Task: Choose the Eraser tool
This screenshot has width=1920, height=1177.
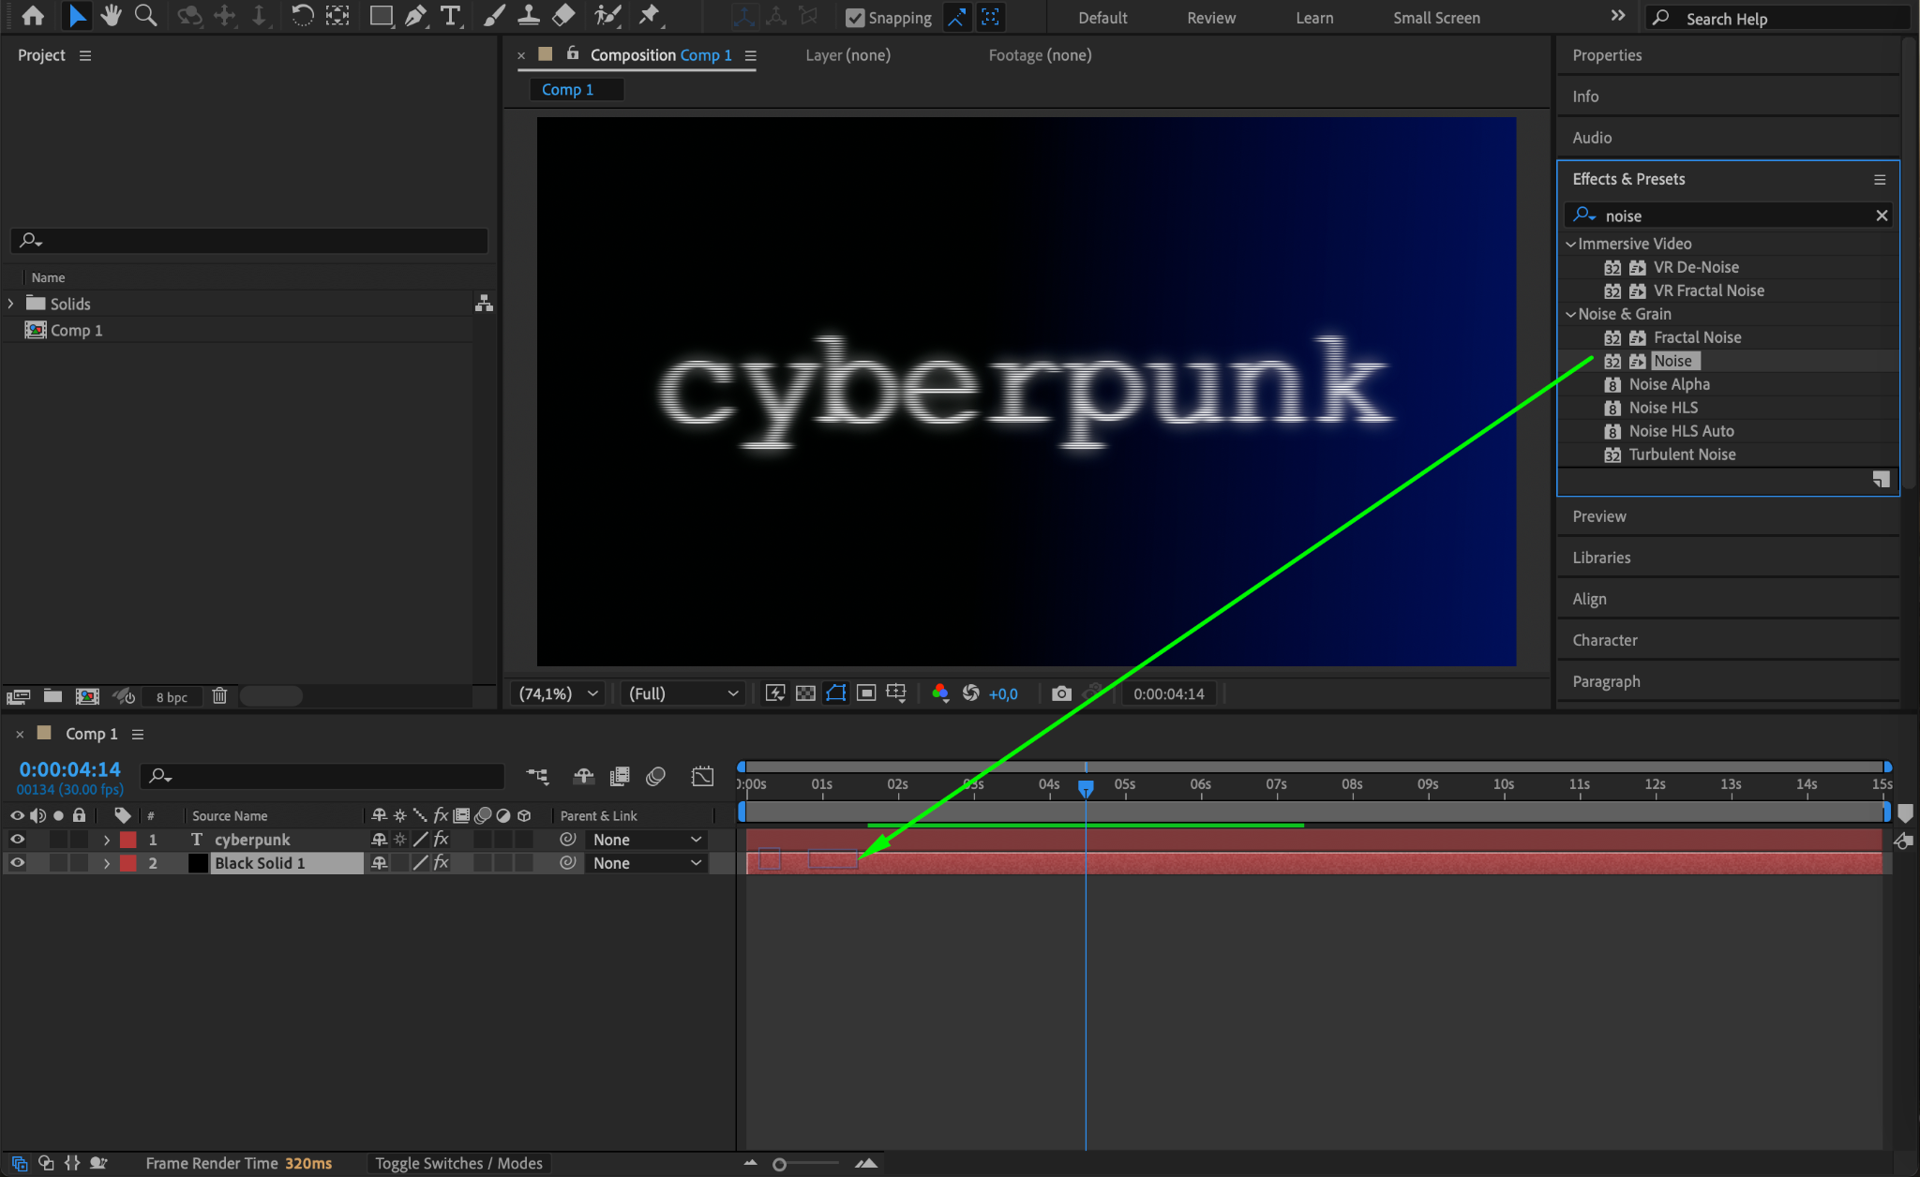Action: 563,16
